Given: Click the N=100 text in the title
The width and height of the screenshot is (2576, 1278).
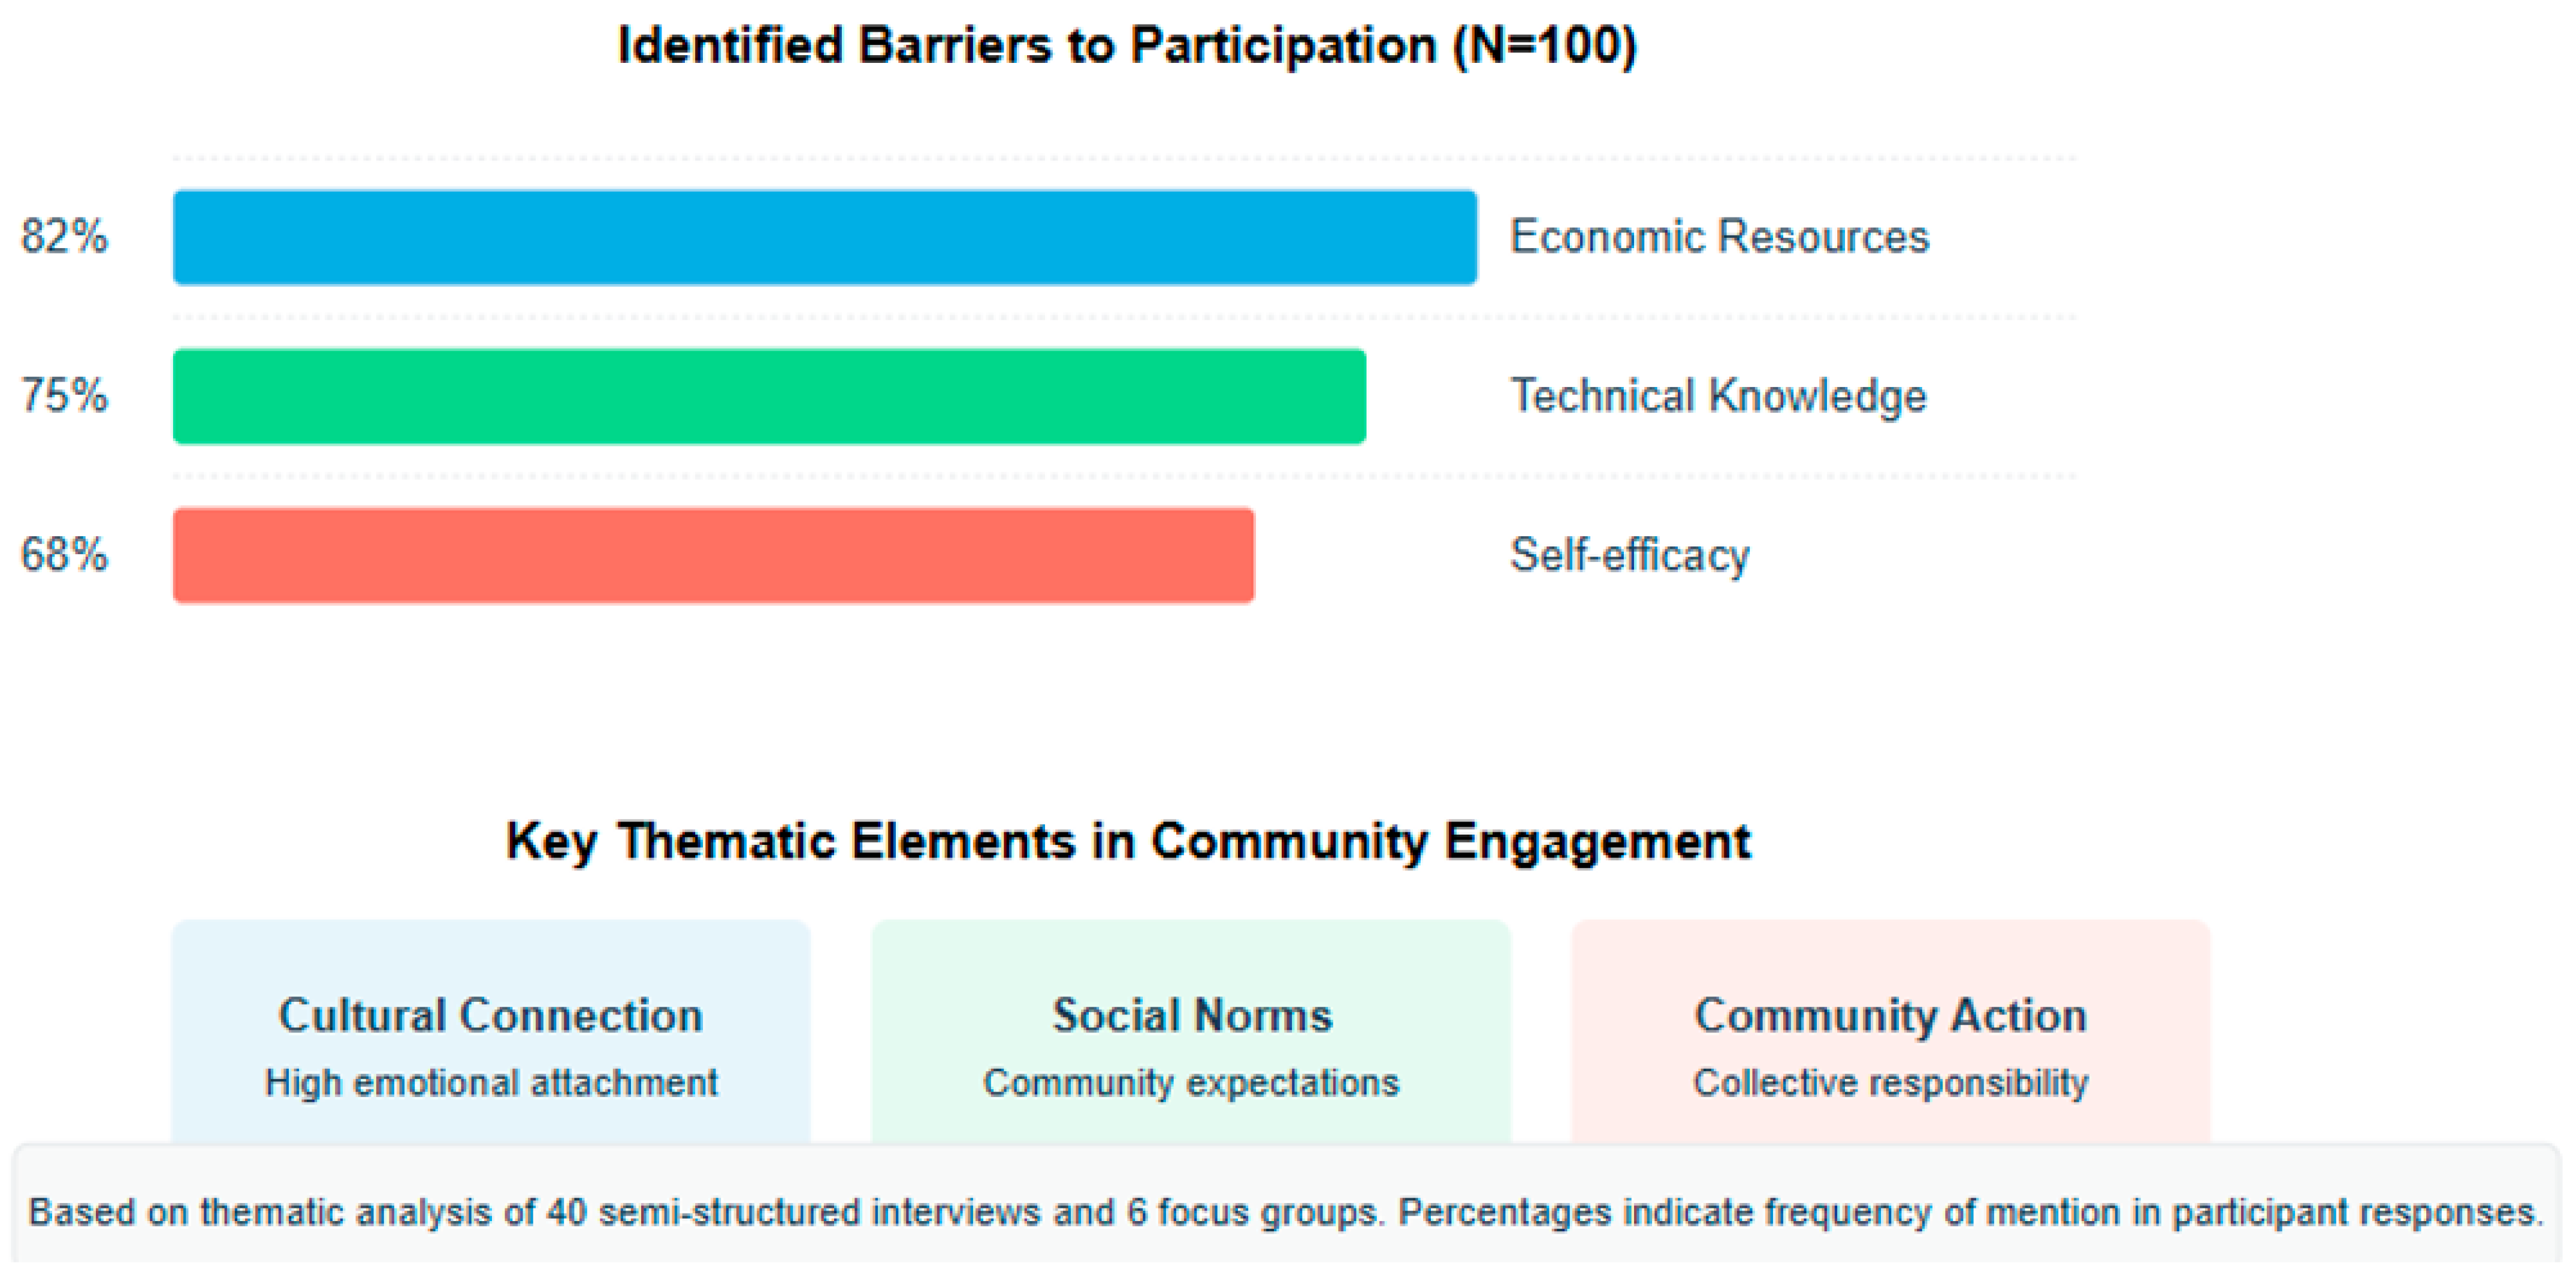Looking at the screenshot, I should pos(1545,46).
